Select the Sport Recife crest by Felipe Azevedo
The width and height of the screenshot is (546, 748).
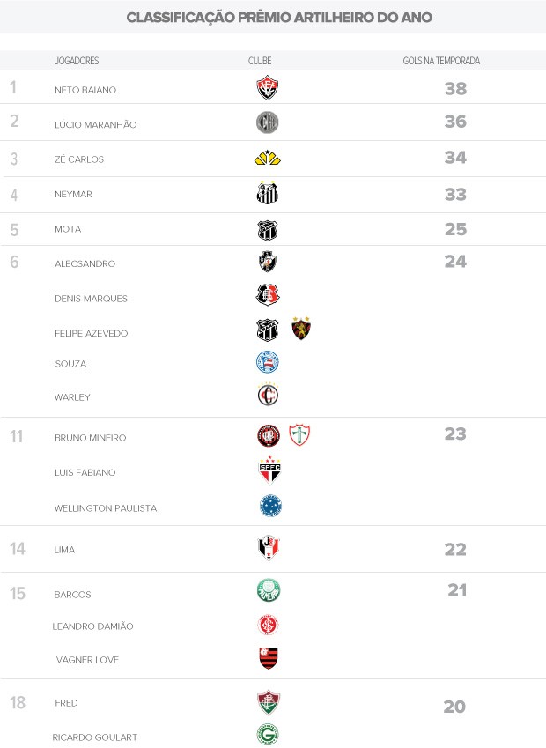(x=301, y=329)
